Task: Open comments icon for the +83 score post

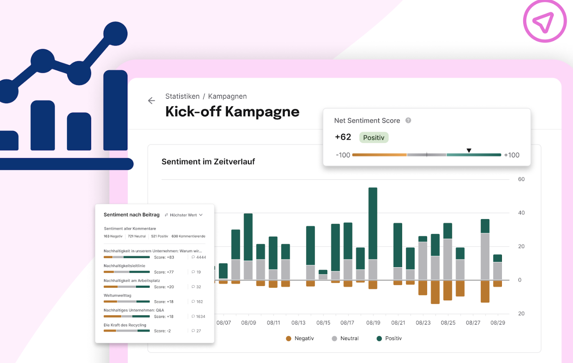Action: 194,257
